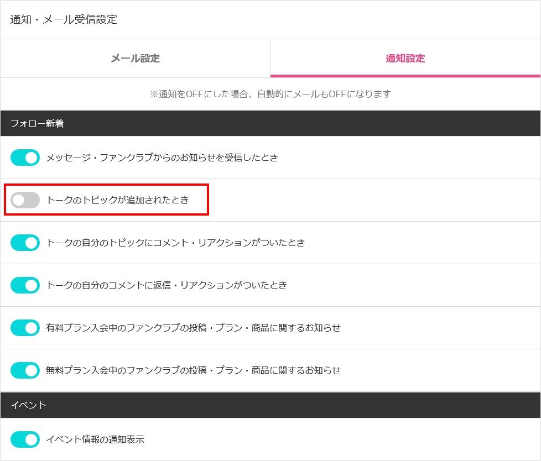Disable the メッセージ・ファンクラブからのお知らせ toggle
The width and height of the screenshot is (541, 461).
click(25, 158)
